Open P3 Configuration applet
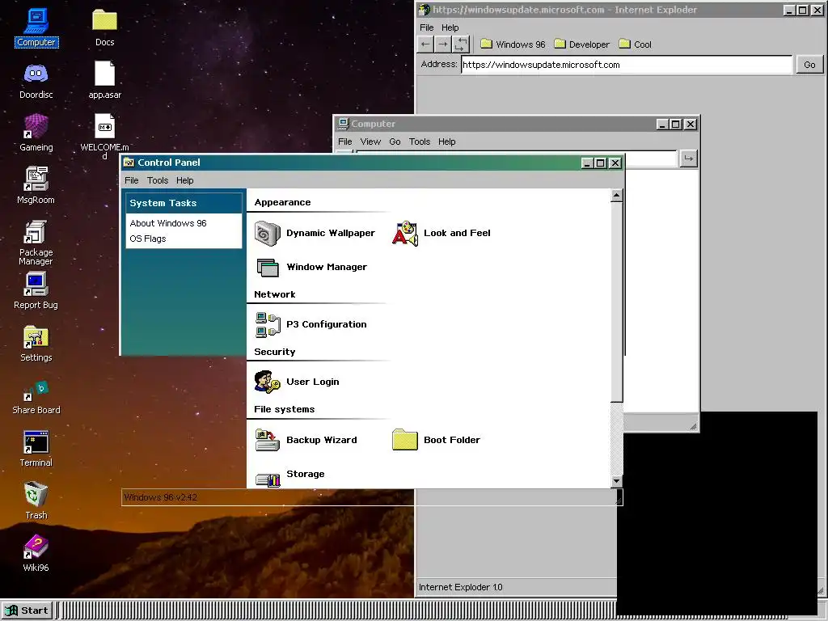 pyautogui.click(x=310, y=324)
